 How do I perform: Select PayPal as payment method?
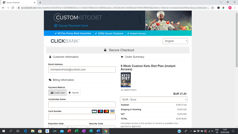pos(73,93)
